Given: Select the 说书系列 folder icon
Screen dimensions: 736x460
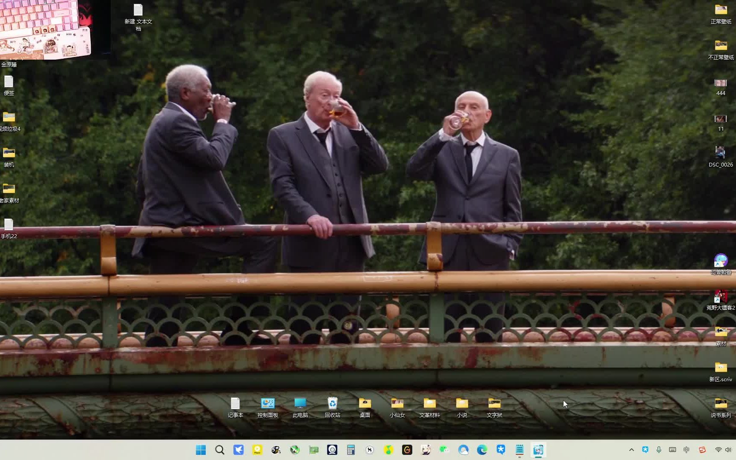Looking at the screenshot, I should coord(721,407).
